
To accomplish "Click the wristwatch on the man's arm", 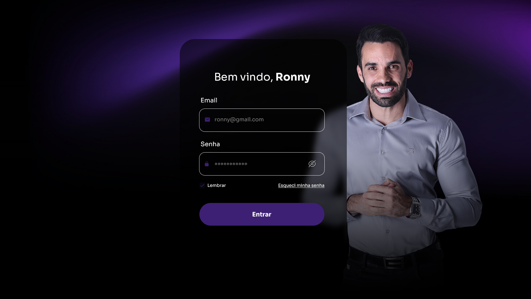I will click(415, 208).
